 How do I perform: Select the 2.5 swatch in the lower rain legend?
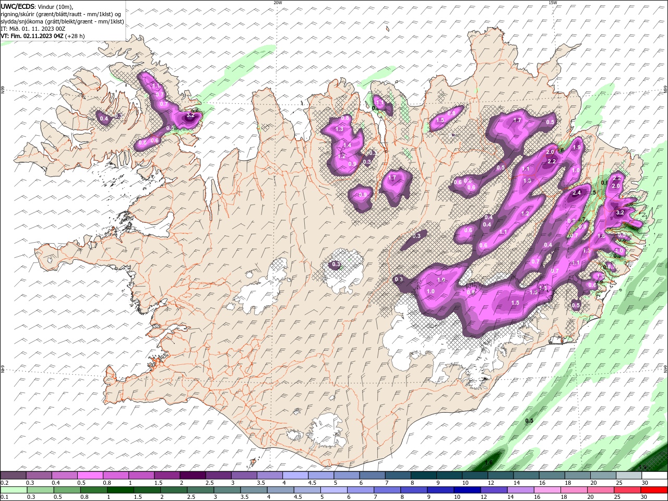click(200, 490)
